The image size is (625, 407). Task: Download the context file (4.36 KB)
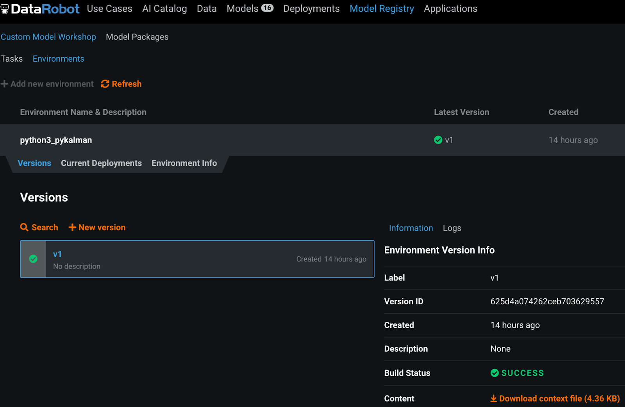coord(555,398)
